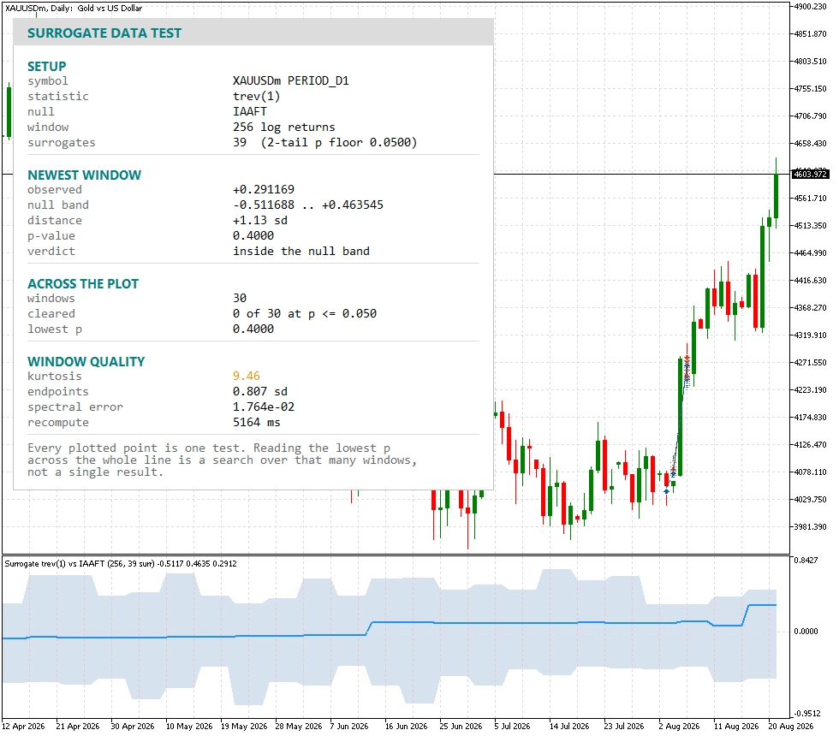Click the current price label '4603.972'
The image size is (839, 736).
tap(810, 174)
